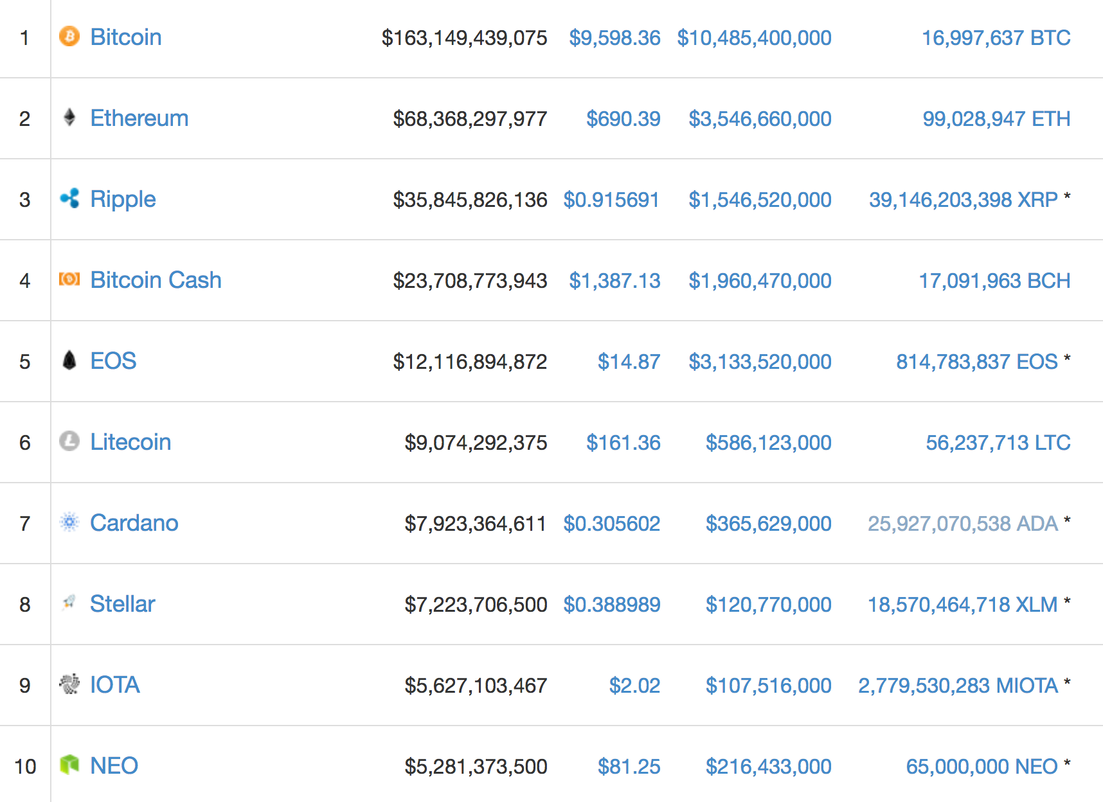This screenshot has height=802, width=1103.
Task: Click the Stellar rocket icon
Action: [69, 602]
